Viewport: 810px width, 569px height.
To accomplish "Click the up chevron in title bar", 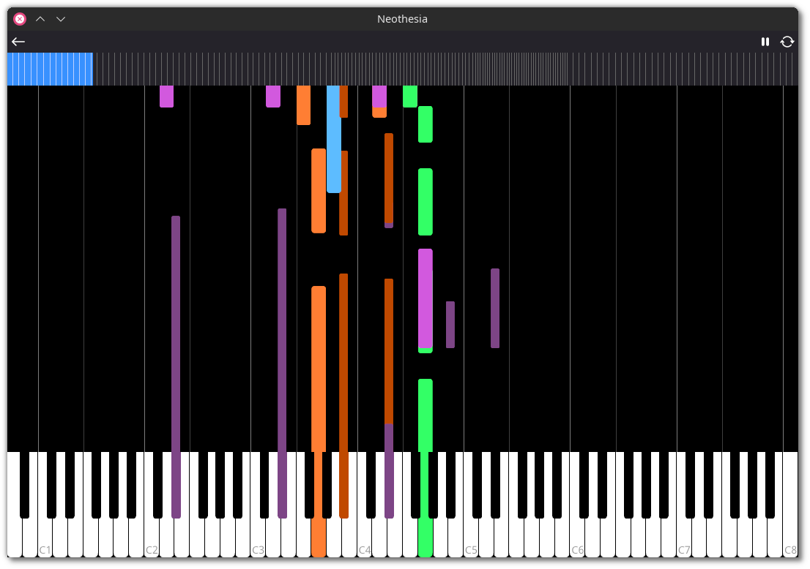I will click(x=40, y=19).
